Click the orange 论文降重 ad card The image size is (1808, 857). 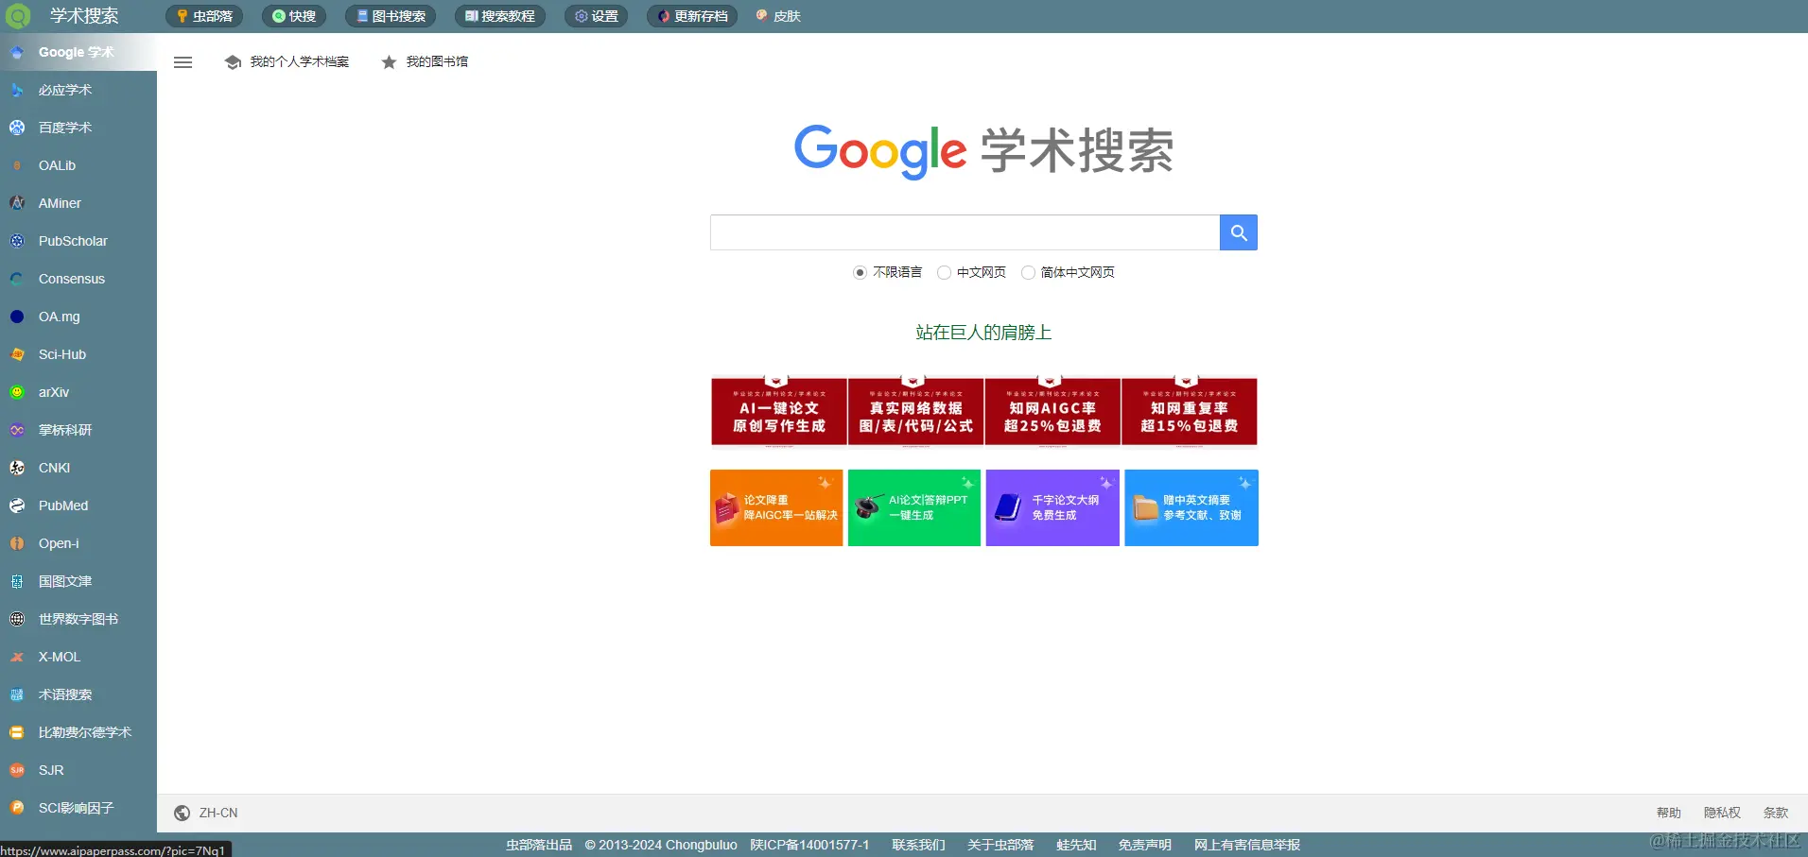pyautogui.click(x=776, y=508)
